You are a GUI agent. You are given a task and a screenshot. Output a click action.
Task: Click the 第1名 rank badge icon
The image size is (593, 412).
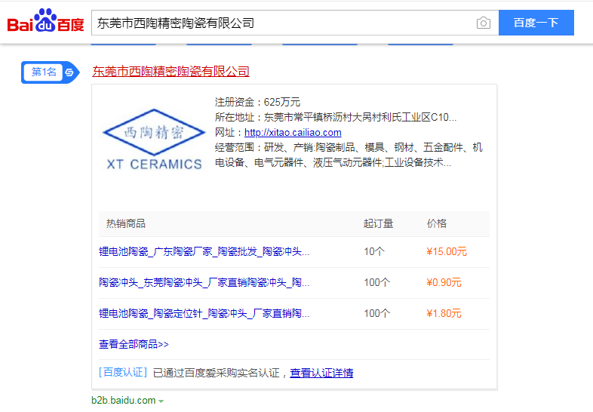coord(51,72)
